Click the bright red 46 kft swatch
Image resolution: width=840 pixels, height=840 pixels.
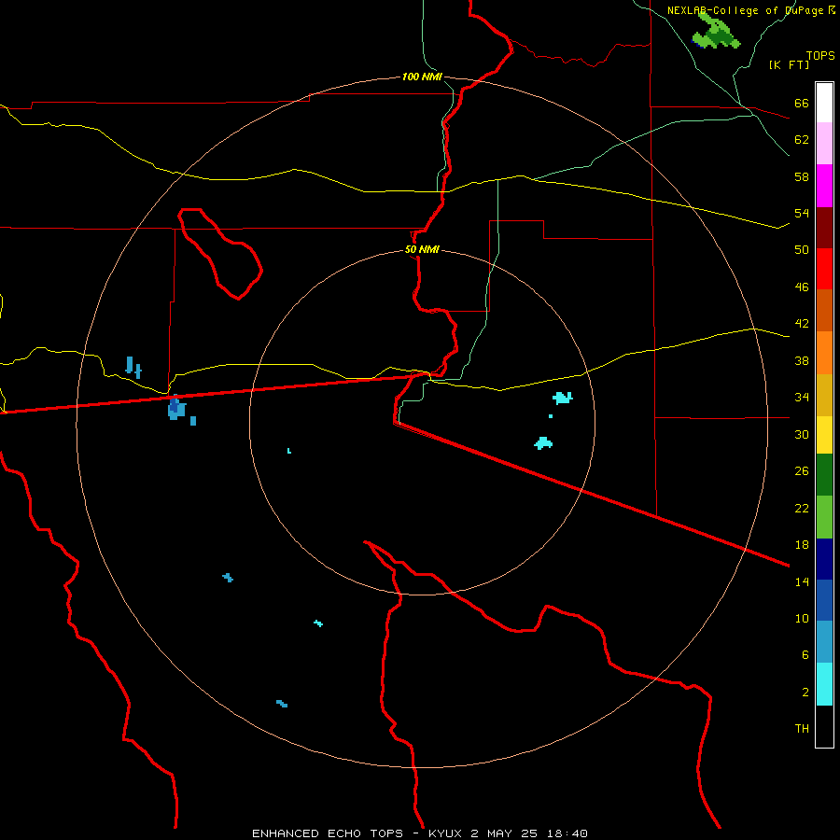tap(824, 269)
